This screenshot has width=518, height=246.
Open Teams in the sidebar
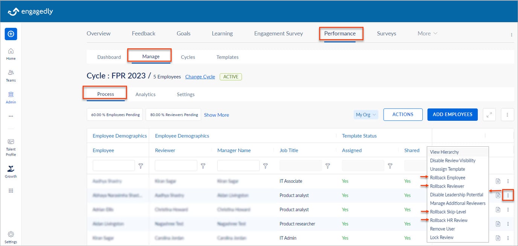11,75
